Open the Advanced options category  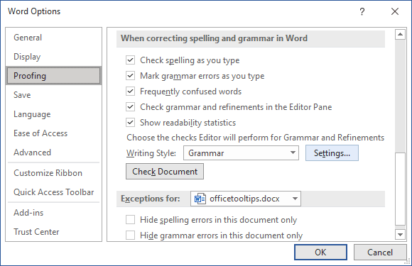click(53, 153)
